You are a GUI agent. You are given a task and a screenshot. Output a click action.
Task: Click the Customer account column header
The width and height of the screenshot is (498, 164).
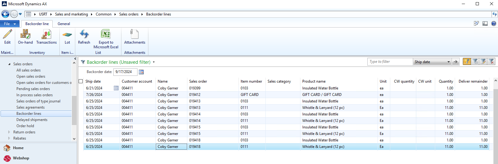[137, 81]
